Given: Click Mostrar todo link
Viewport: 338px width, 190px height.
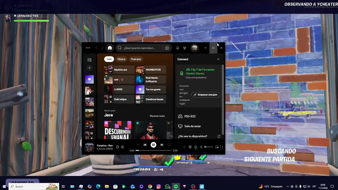Looking at the screenshot, I should 157,116.
